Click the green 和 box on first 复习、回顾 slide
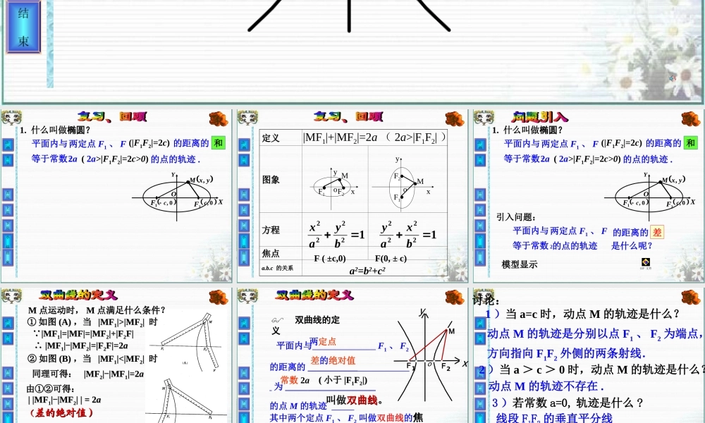The width and height of the screenshot is (705, 423). (x=218, y=143)
